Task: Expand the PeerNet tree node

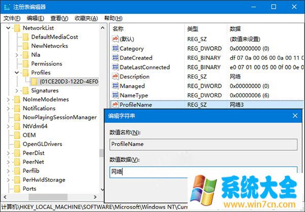Action: (x=8, y=162)
